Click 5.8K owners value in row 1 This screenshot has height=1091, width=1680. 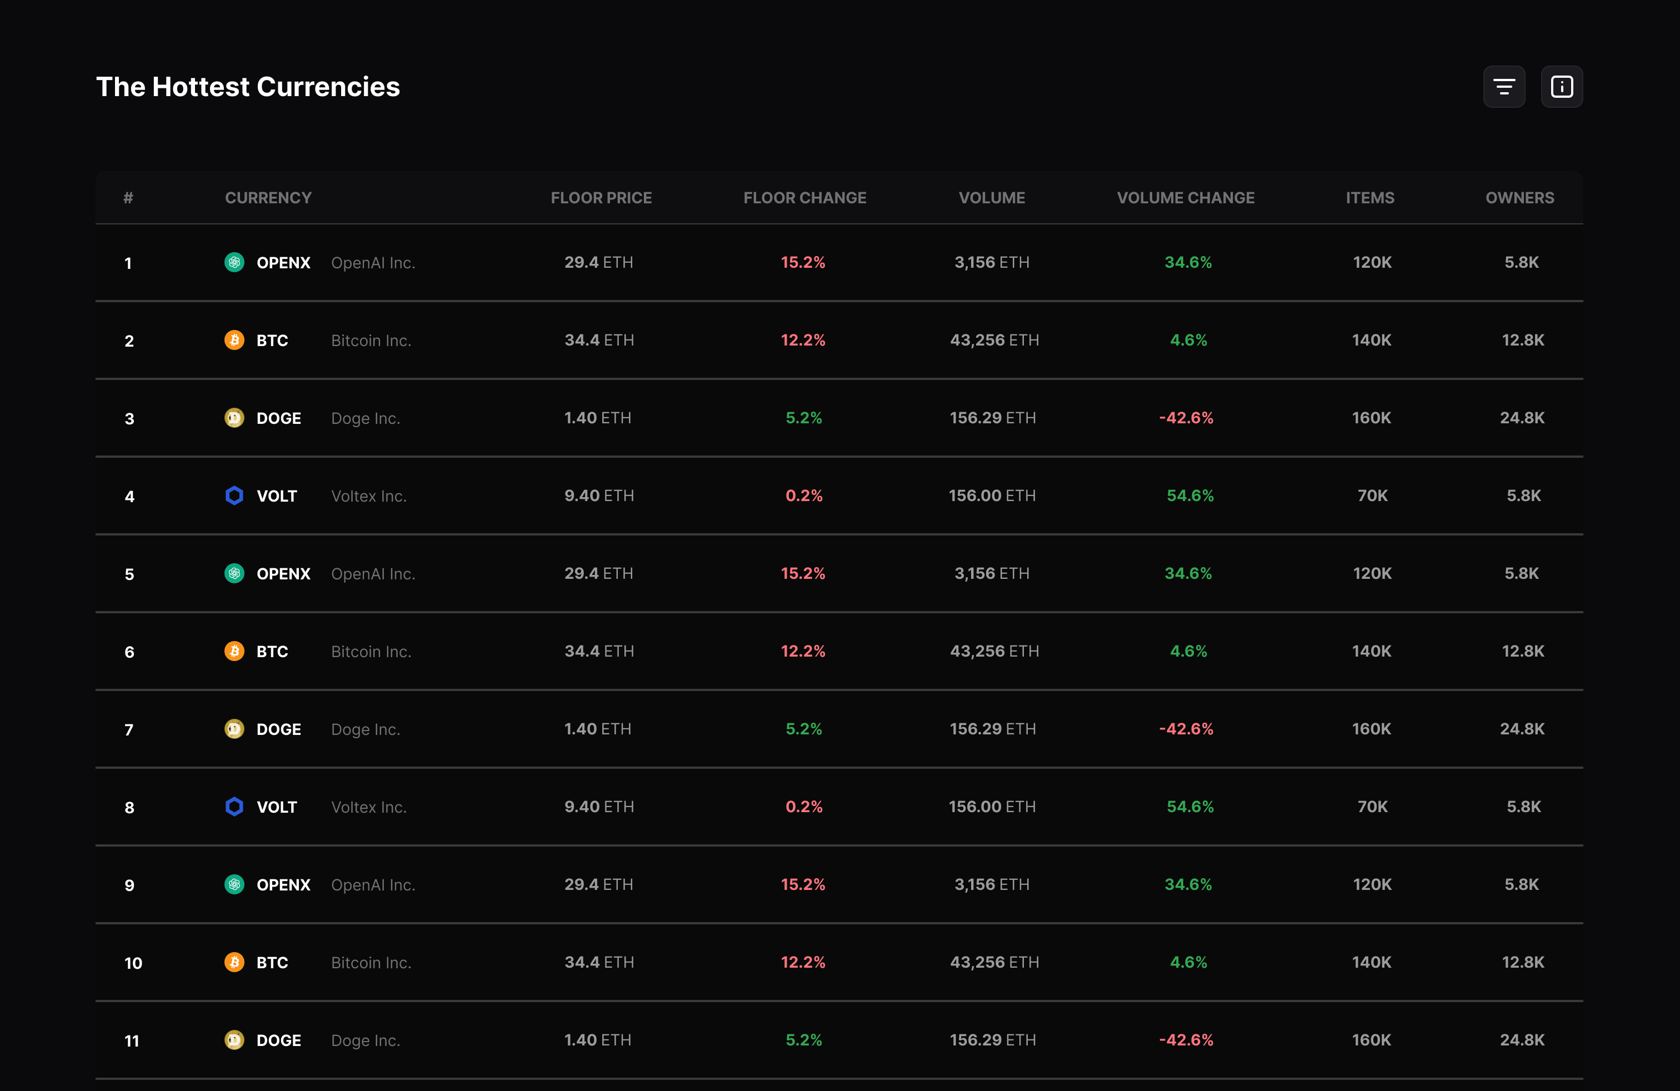[1522, 263]
